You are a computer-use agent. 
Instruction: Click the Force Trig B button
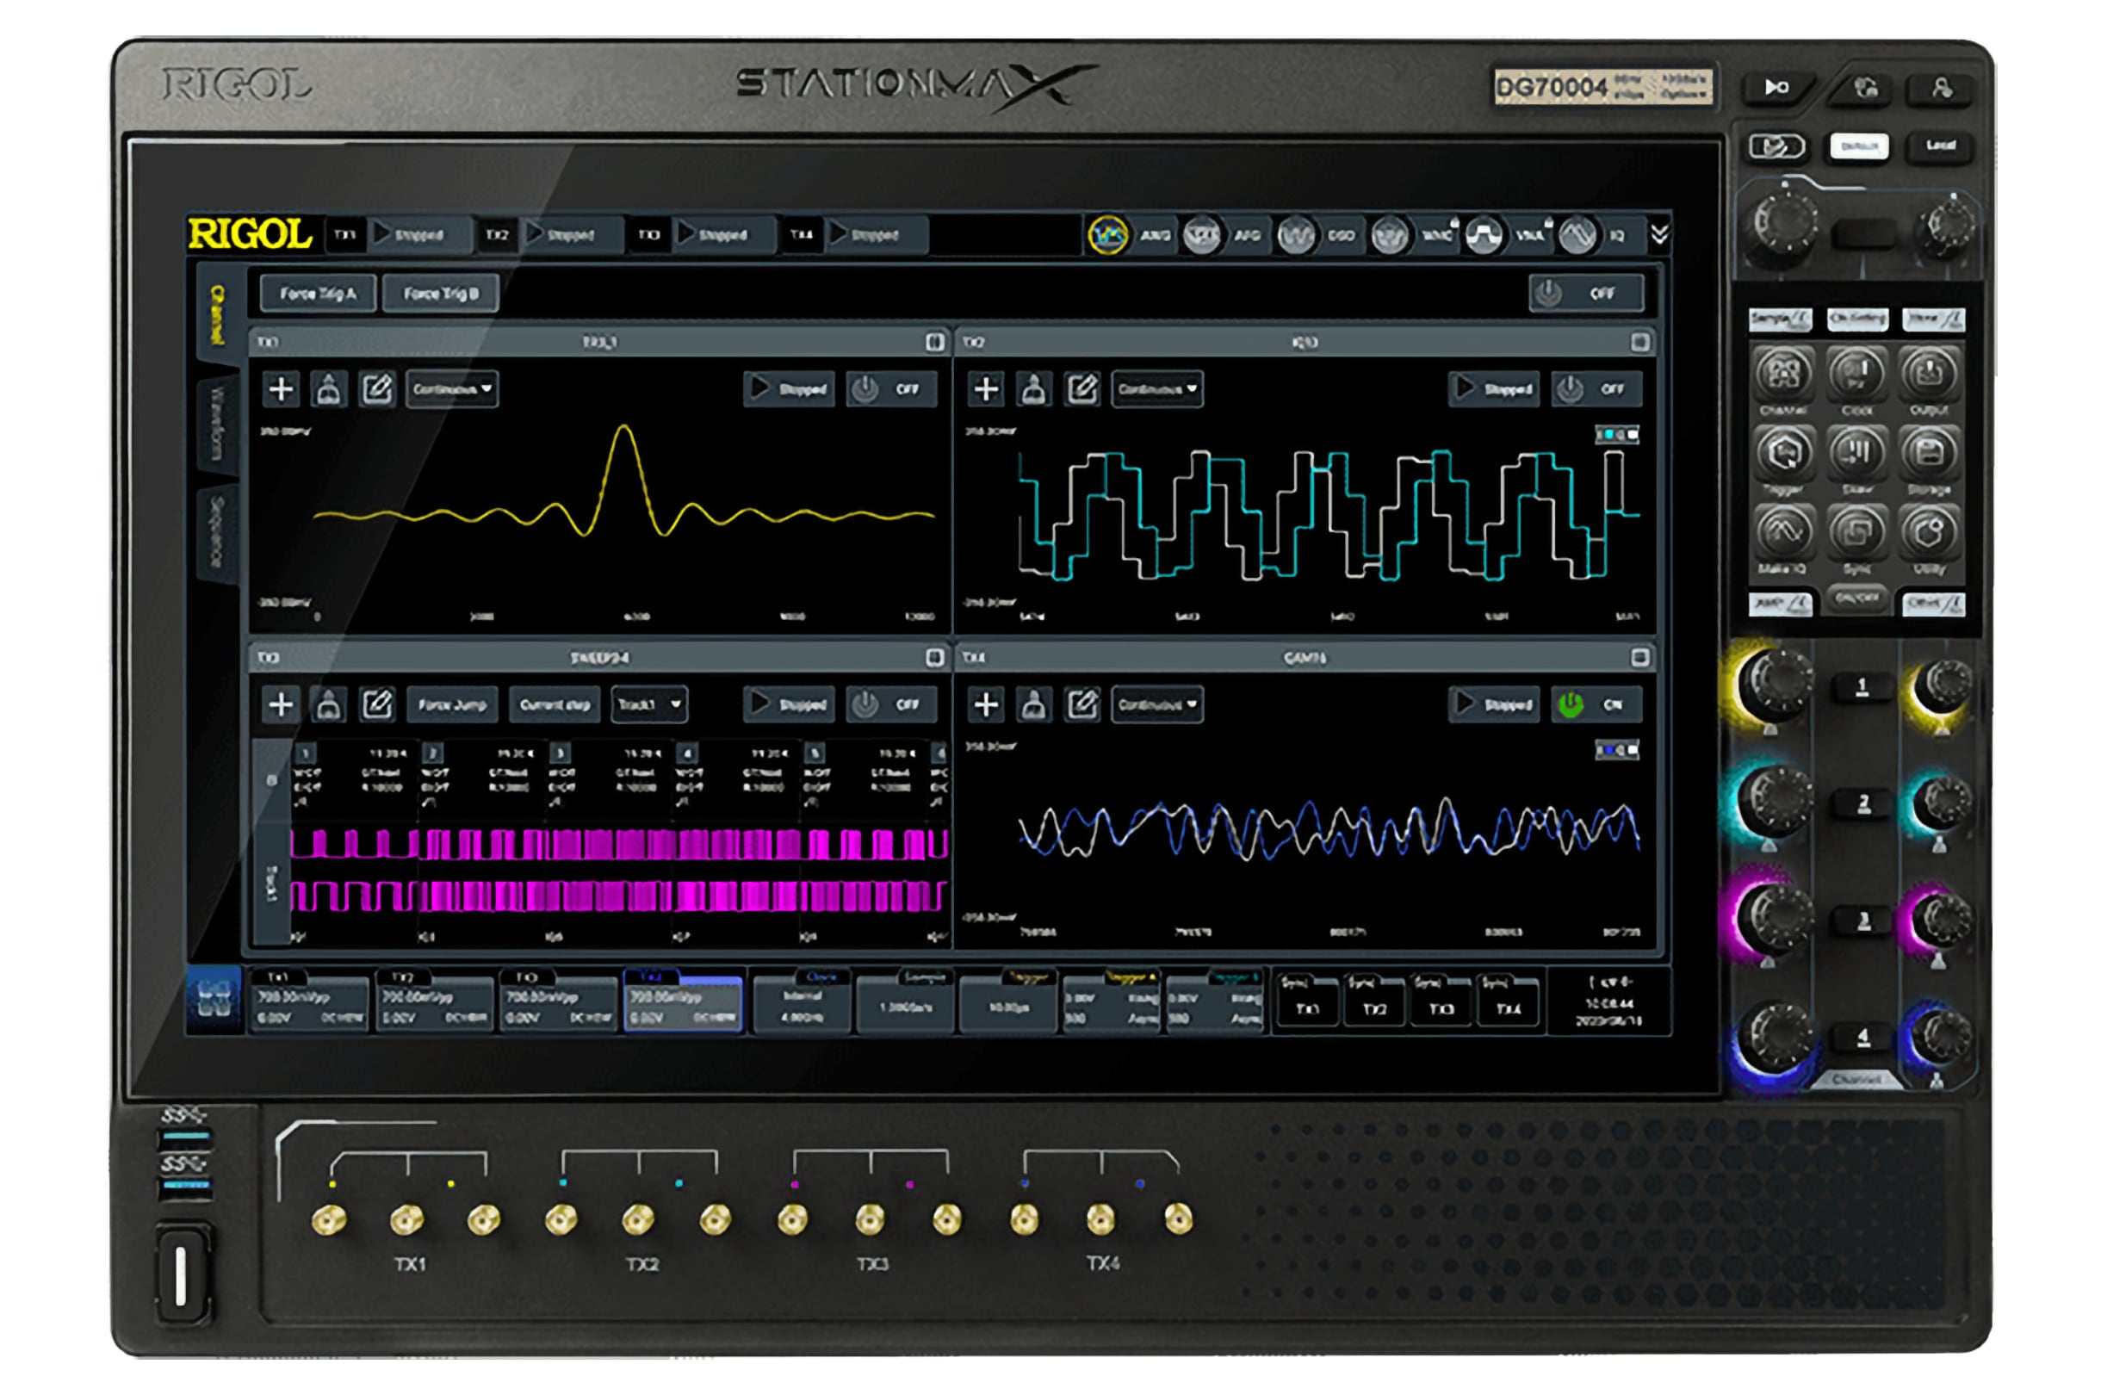pyautogui.click(x=440, y=293)
